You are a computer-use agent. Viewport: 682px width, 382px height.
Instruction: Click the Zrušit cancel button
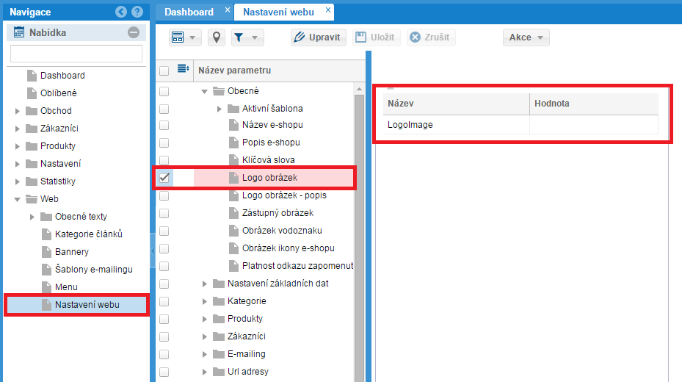coord(431,37)
